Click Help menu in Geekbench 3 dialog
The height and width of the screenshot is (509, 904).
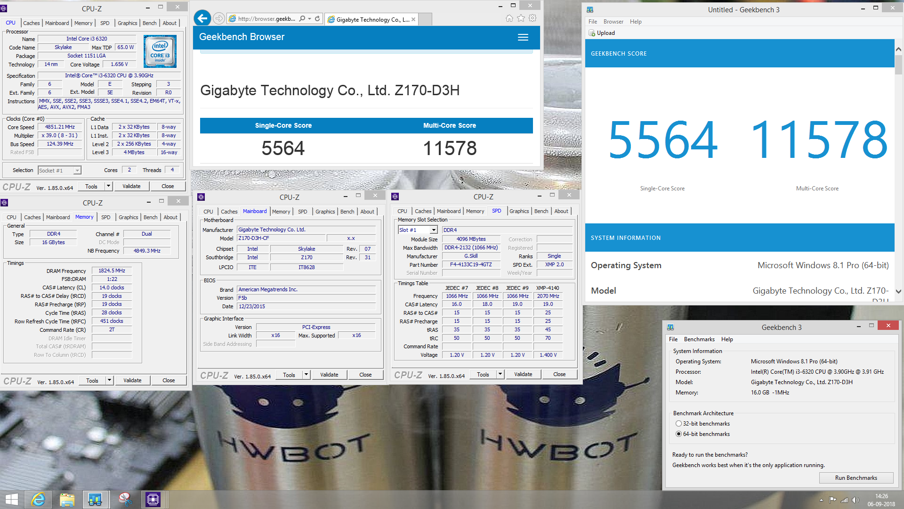pyautogui.click(x=727, y=339)
